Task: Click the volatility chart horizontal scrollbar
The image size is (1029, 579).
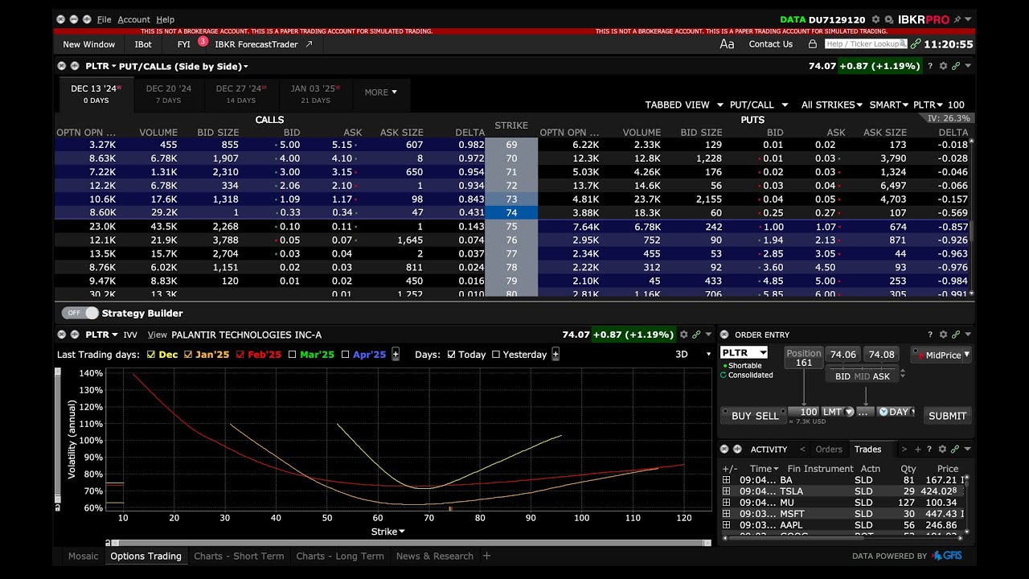Action: coord(410,543)
